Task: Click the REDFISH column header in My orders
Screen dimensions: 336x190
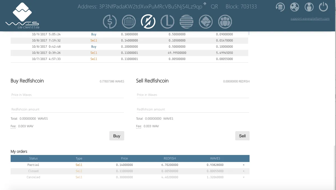Action: (x=170, y=158)
